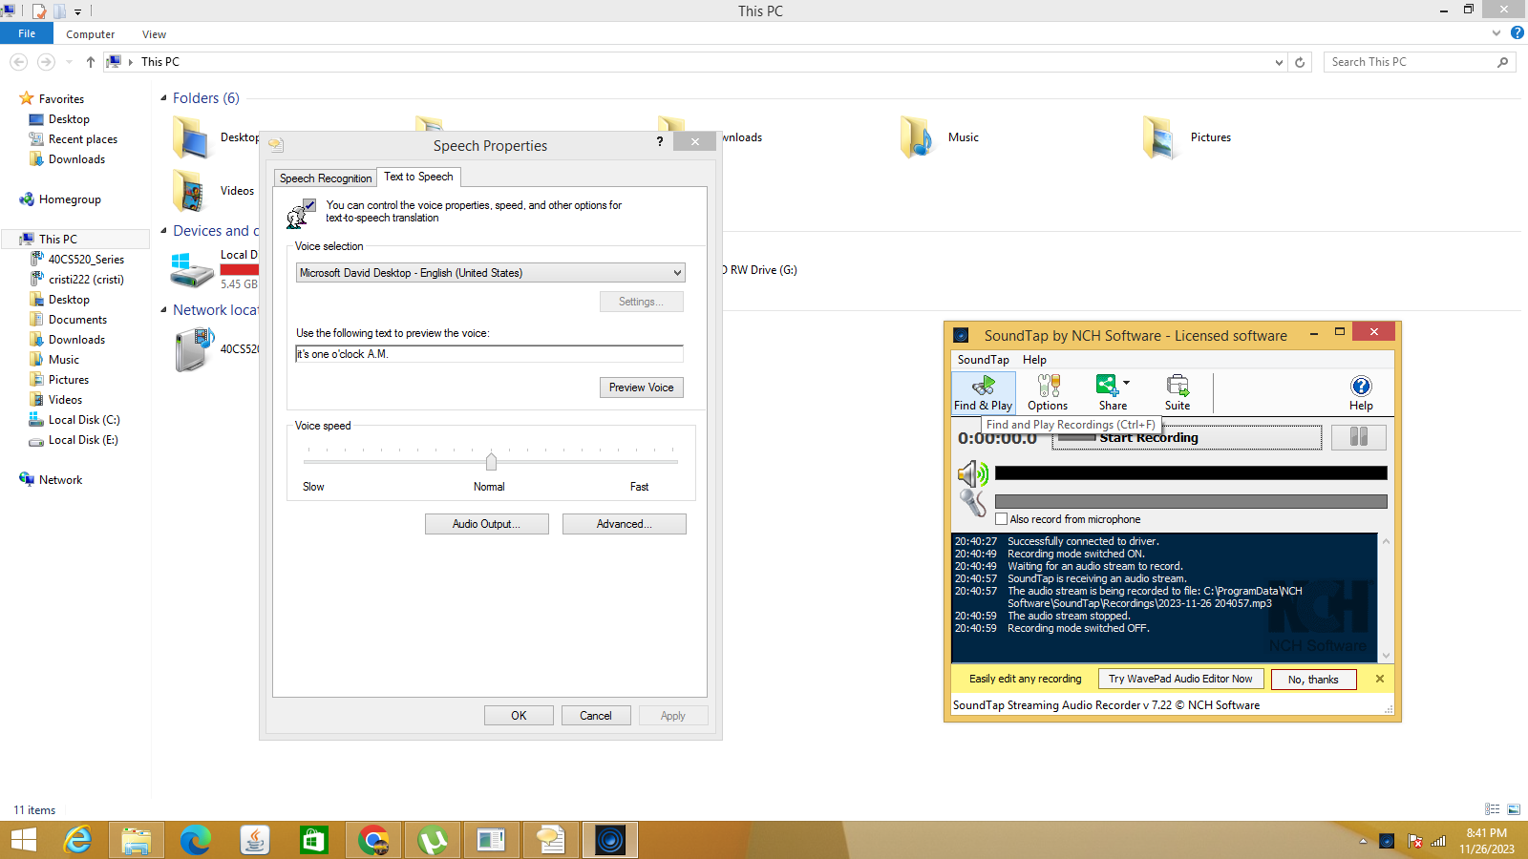1528x859 pixels.
Task: Click the microphone icon in SoundTap
Action: pyautogui.click(x=973, y=500)
